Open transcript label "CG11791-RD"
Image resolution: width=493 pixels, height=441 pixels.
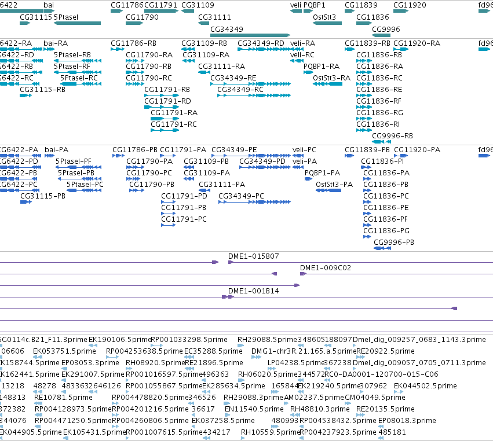click(167, 101)
